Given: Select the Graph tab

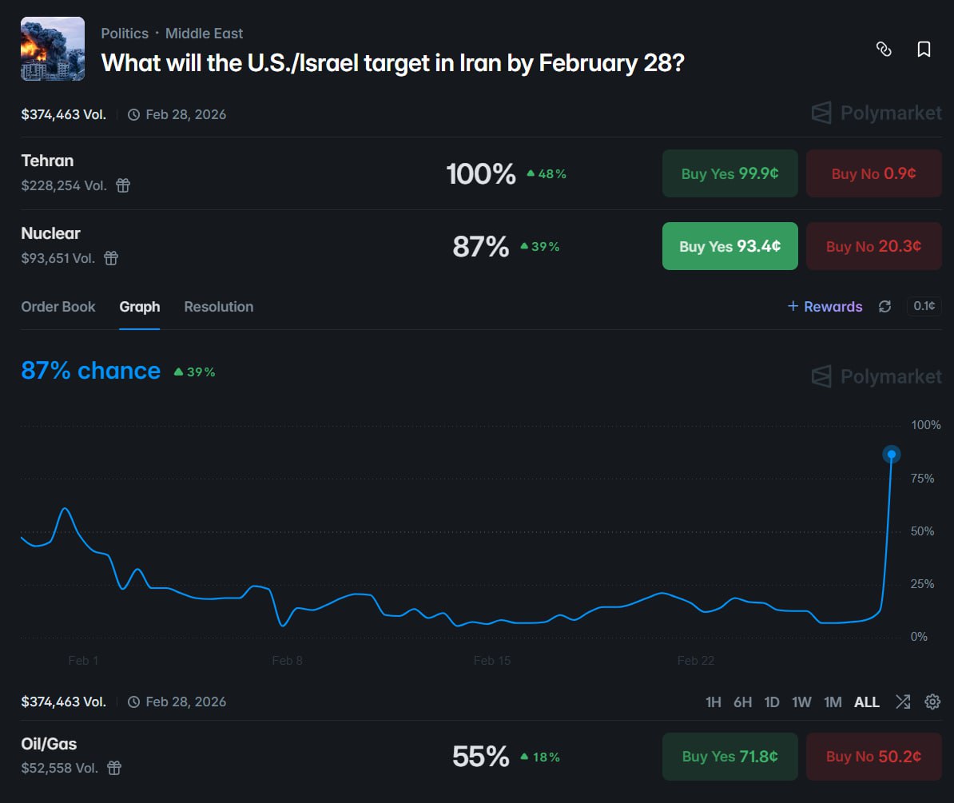Looking at the screenshot, I should click(x=139, y=306).
